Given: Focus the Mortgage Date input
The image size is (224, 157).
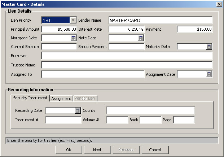Looking at the screenshot, I should point(56,38).
